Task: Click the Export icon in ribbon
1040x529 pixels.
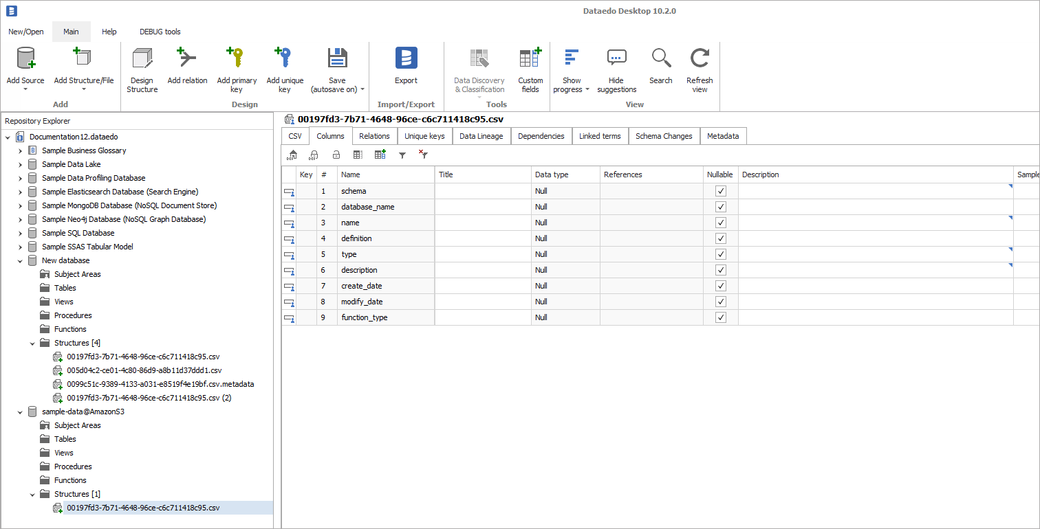Action: [x=406, y=59]
